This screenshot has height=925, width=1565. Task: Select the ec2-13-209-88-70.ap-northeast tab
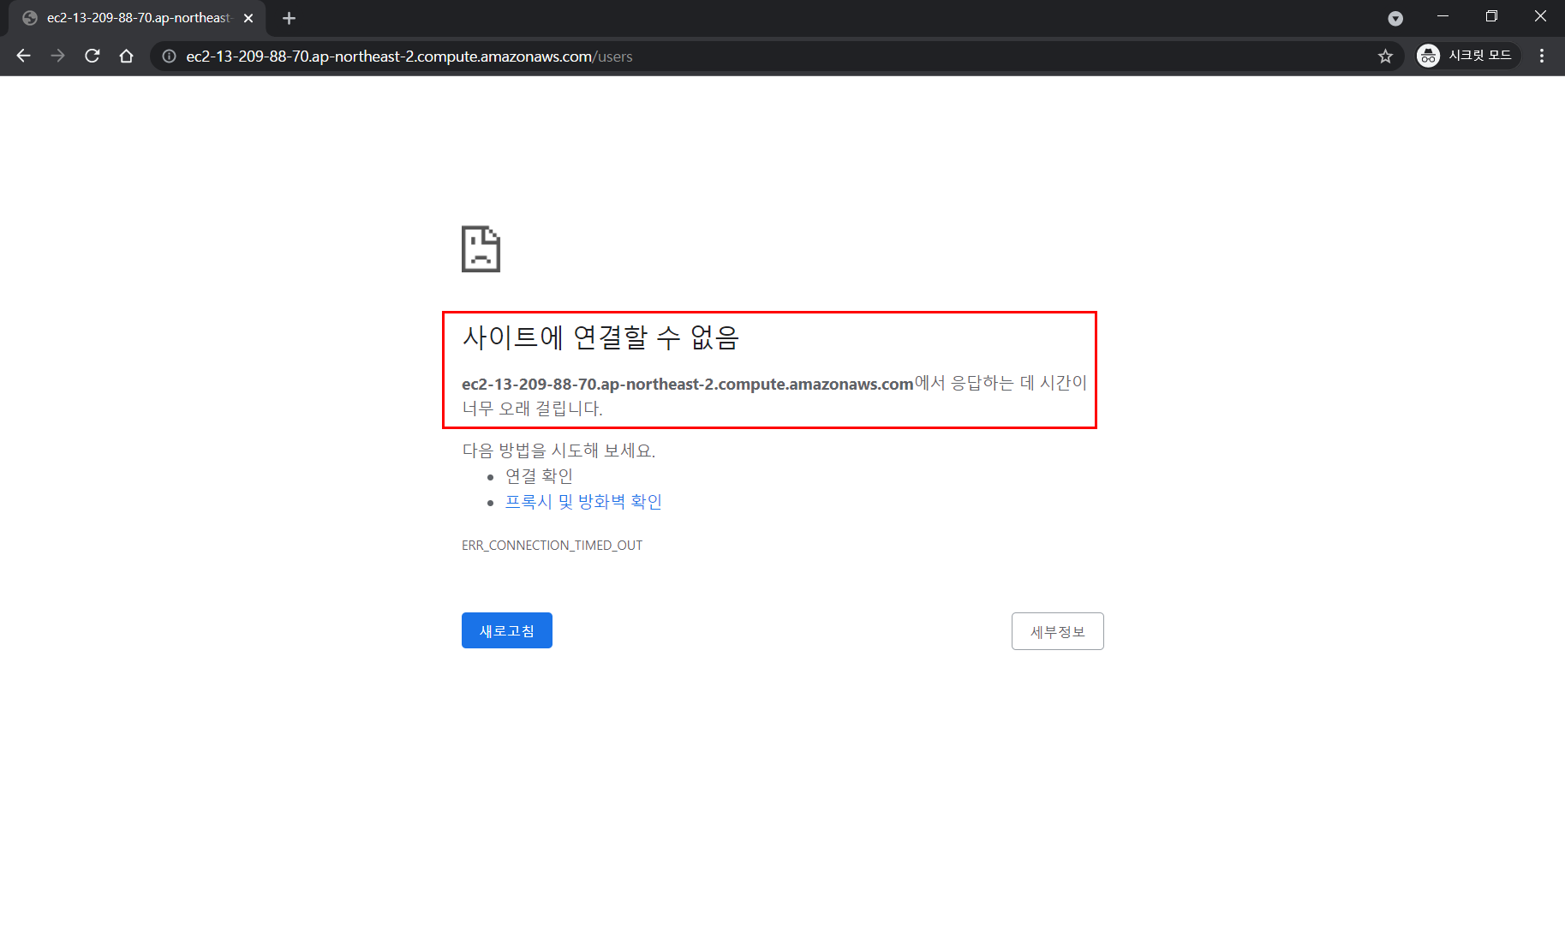(137, 18)
